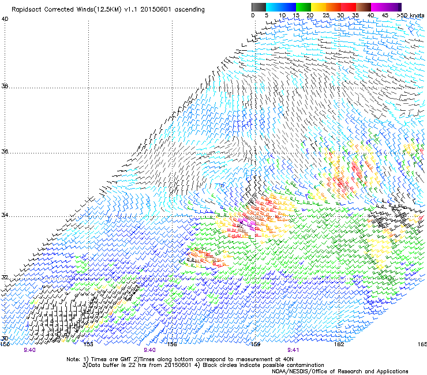The image size is (427, 375).
Task: Click the longitude axis label '156'
Action: 172,344
